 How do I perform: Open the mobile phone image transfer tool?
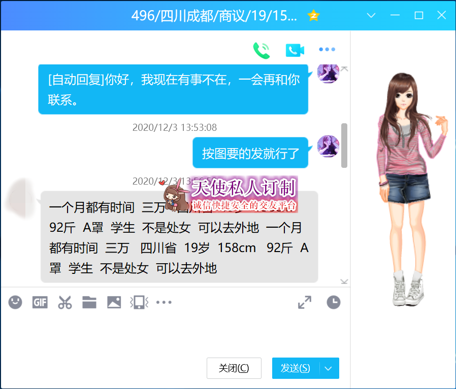[x=138, y=302]
